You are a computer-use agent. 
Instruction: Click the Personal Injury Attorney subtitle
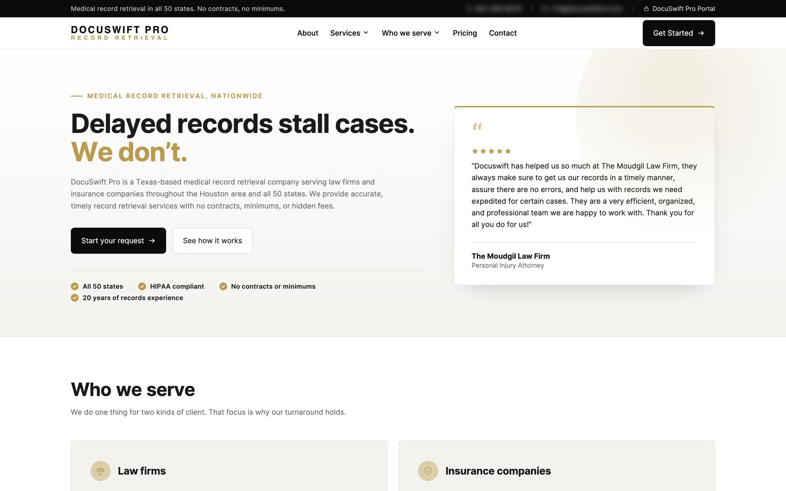(508, 265)
